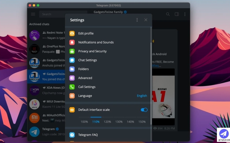Set the interface scale to 150%
Viewport: 230px width, 143px height.
(x=142, y=121)
